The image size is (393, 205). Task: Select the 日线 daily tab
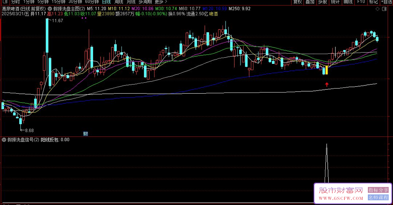coord(106,2)
